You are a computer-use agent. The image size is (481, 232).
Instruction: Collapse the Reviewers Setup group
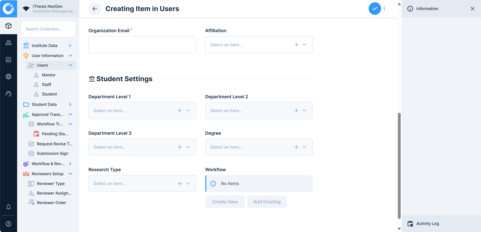click(x=70, y=174)
